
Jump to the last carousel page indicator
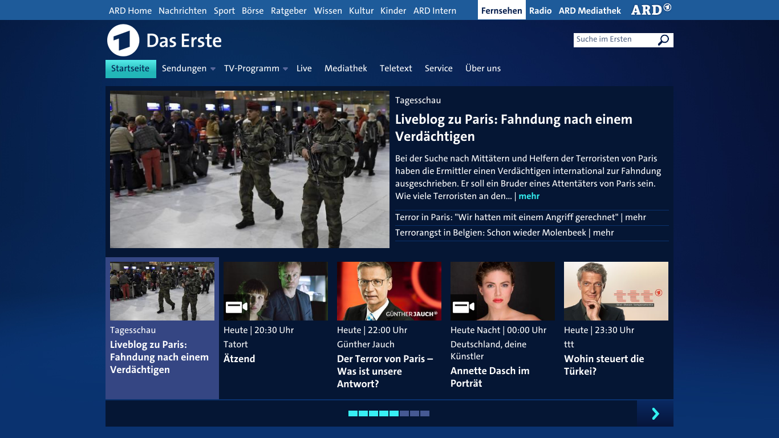click(425, 413)
